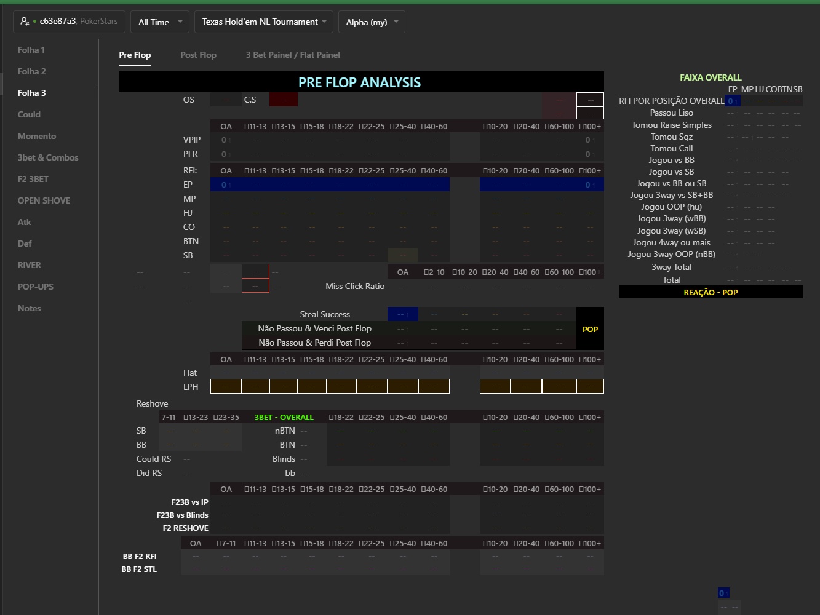Click Jogou 4way ou mais label
This screenshot has height=615, width=820.
tap(672, 242)
